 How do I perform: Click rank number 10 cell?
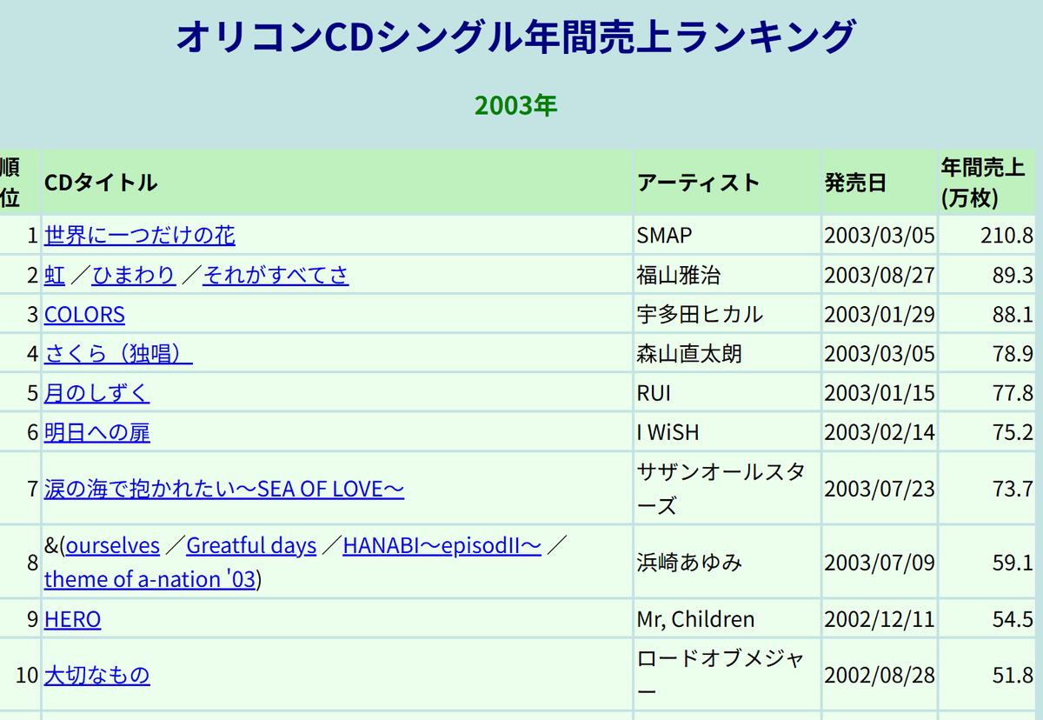pyautogui.click(x=20, y=674)
